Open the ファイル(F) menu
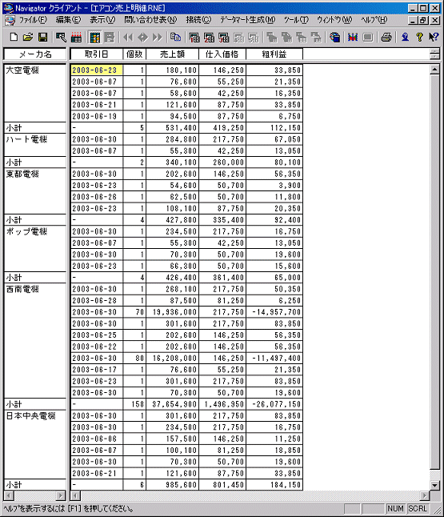This screenshot has height=517, width=444. pyautogui.click(x=33, y=20)
